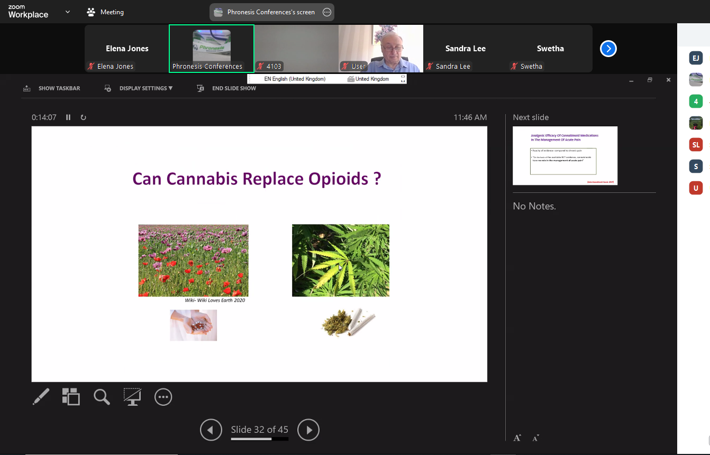This screenshot has height=455, width=710.
Task: Open more slide show options menu
Action: point(163,397)
